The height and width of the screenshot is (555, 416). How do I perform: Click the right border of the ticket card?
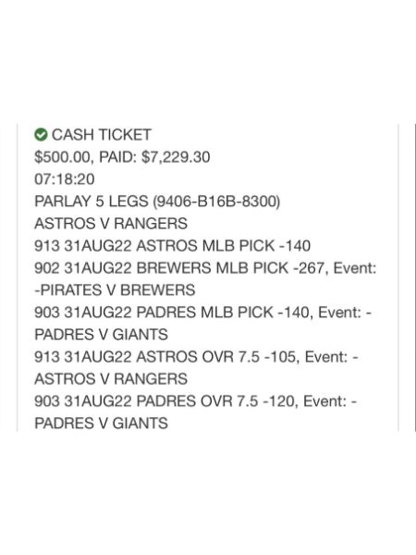coord(398,277)
